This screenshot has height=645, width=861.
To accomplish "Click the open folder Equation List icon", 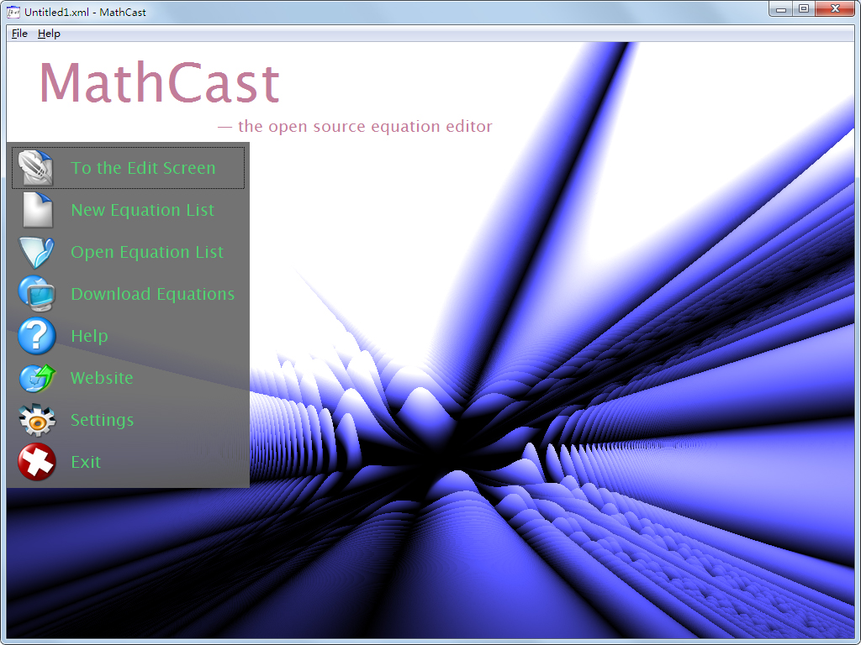I will [36, 252].
